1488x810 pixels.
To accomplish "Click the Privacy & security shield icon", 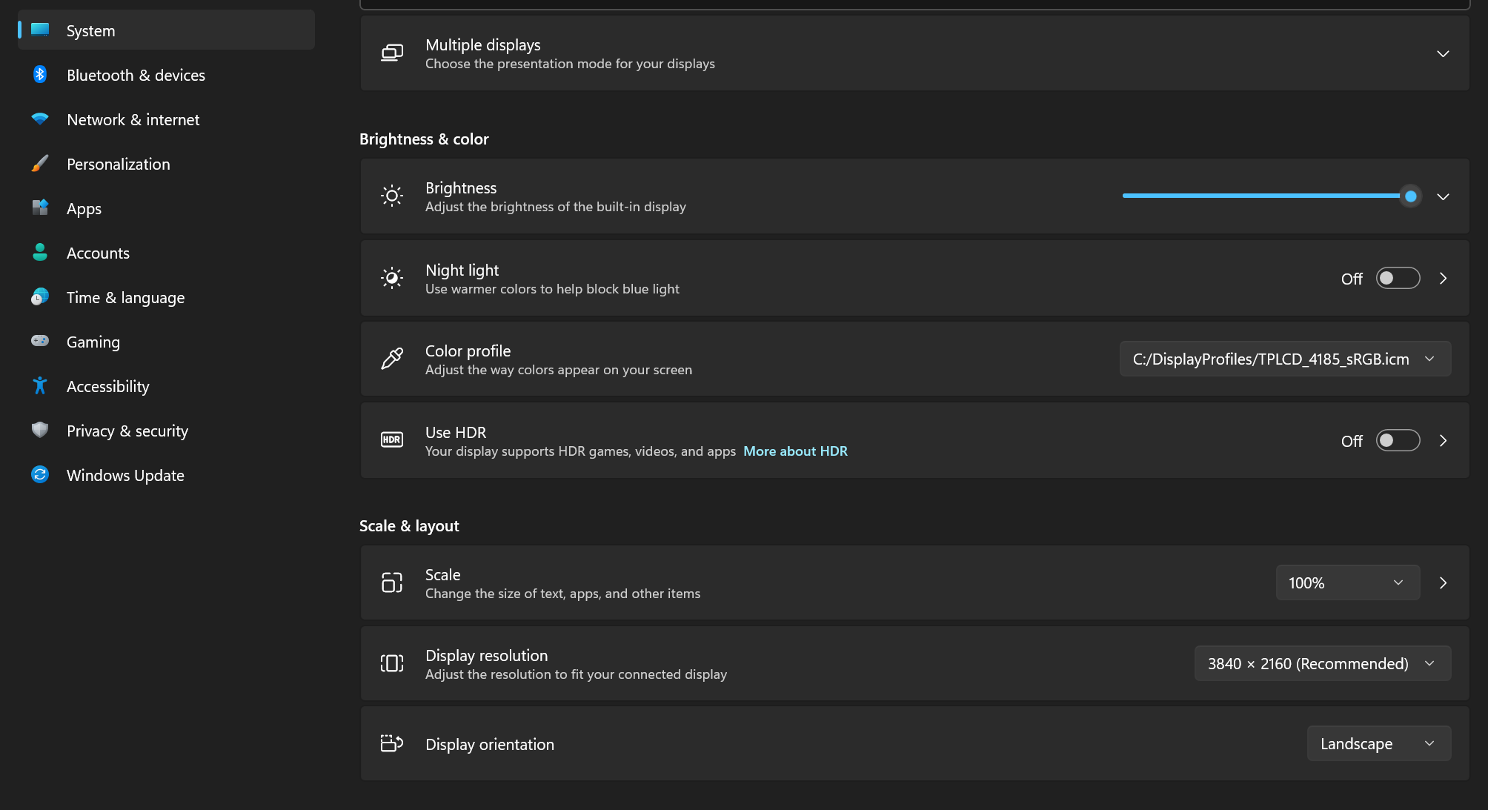I will 40,431.
